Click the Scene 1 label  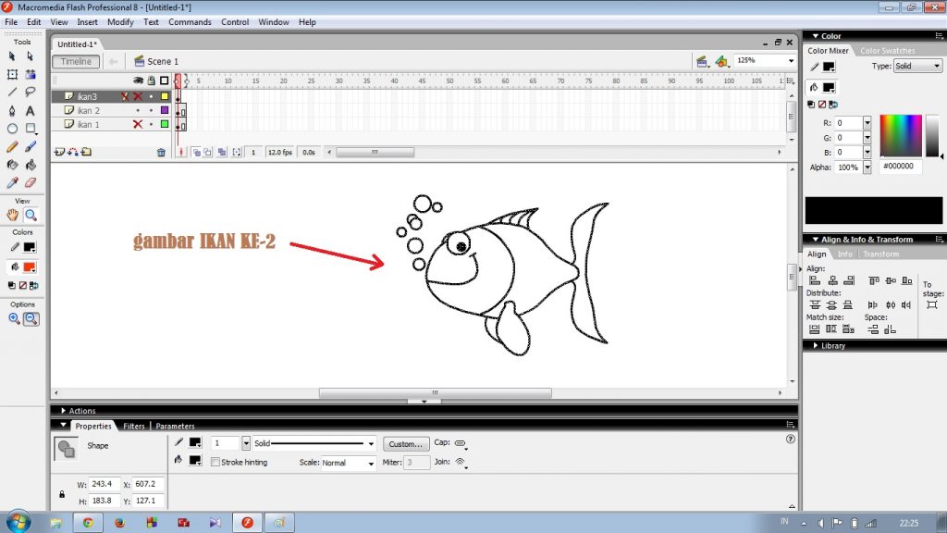click(163, 62)
